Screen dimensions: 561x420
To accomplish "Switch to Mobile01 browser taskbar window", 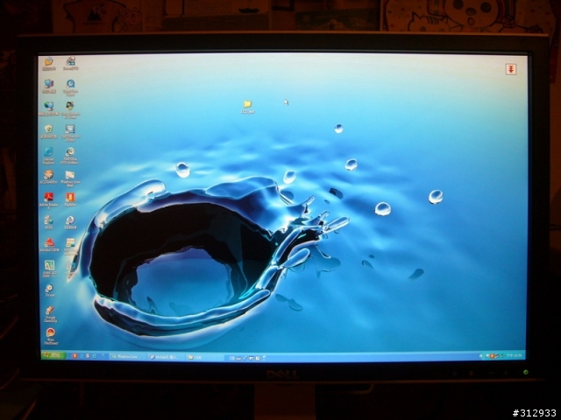I will point(166,357).
